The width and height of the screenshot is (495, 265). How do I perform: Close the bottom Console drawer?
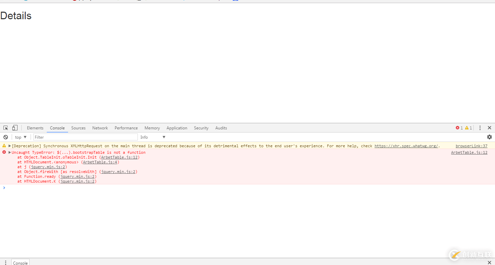[489, 263]
